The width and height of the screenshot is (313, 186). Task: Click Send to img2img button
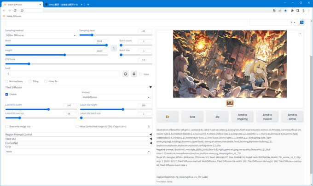pos(242,117)
